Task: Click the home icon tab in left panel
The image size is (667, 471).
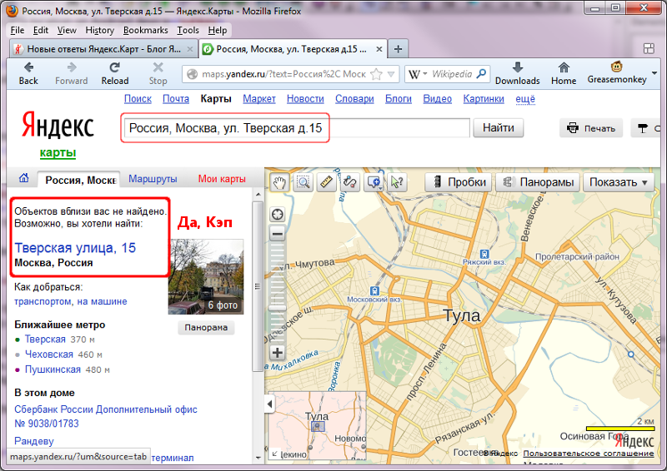Action: [24, 178]
